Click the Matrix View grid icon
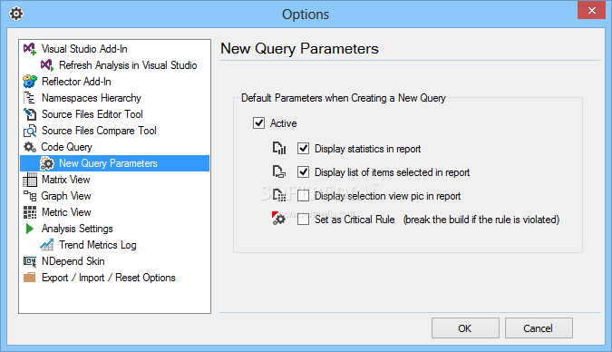 click(30, 180)
